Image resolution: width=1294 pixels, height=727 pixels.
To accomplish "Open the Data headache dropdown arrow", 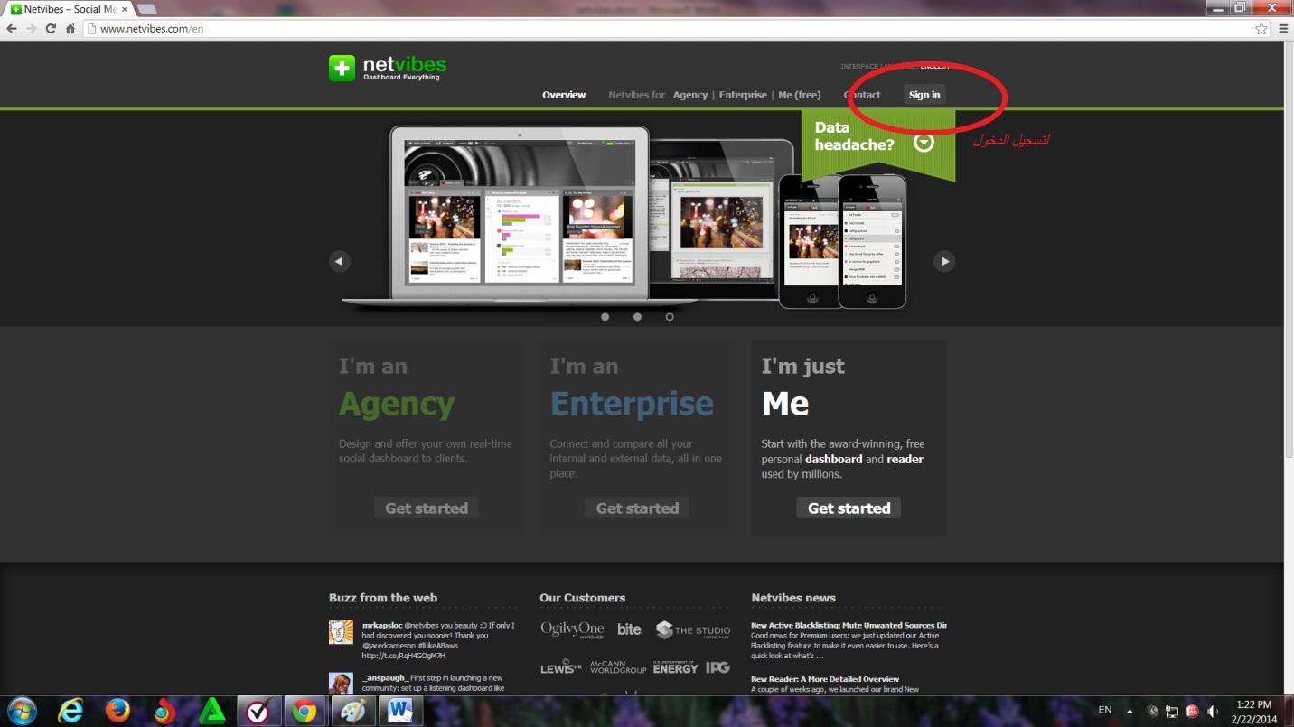I will [x=924, y=142].
